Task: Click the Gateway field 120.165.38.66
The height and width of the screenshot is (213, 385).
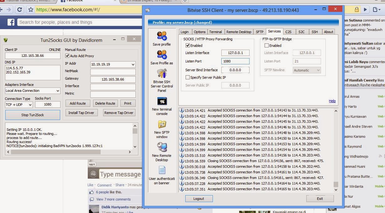Action: point(113,79)
